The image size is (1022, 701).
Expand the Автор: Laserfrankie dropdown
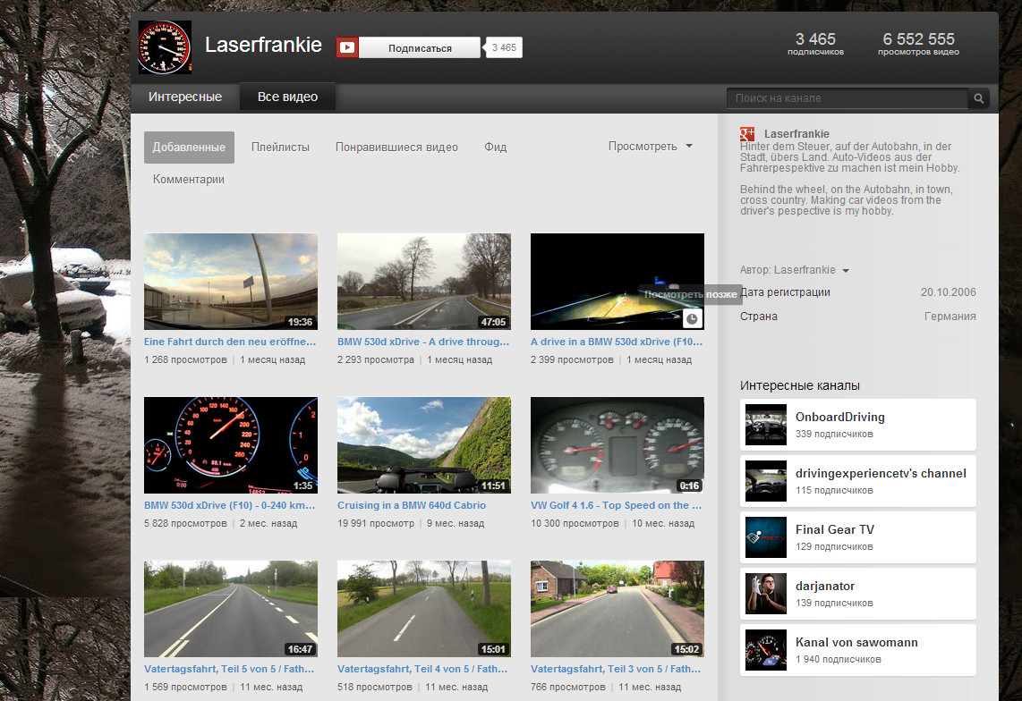click(x=794, y=270)
